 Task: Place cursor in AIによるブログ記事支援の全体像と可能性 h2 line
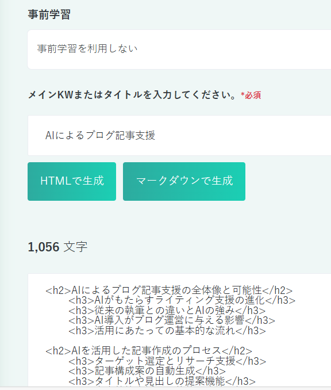(x=169, y=290)
